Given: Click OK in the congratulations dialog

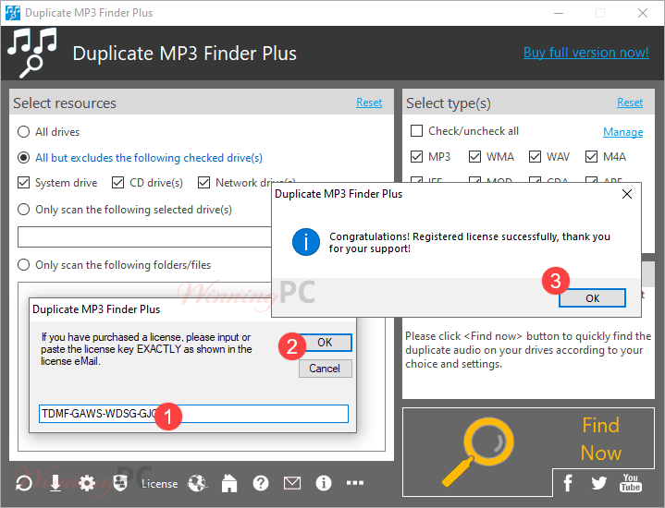Looking at the screenshot, I should pos(593,298).
